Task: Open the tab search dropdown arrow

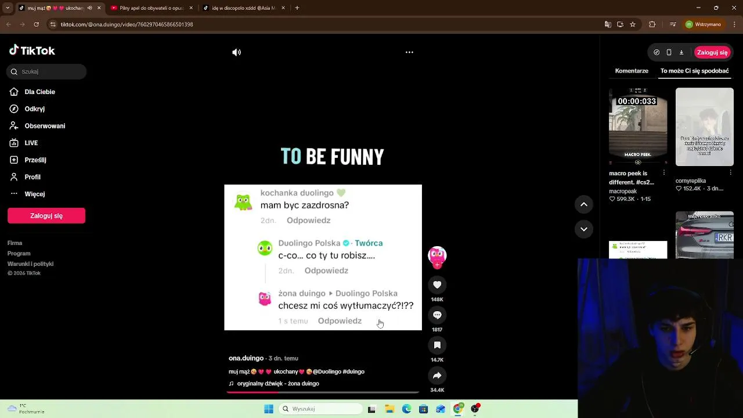Action: coord(8,8)
